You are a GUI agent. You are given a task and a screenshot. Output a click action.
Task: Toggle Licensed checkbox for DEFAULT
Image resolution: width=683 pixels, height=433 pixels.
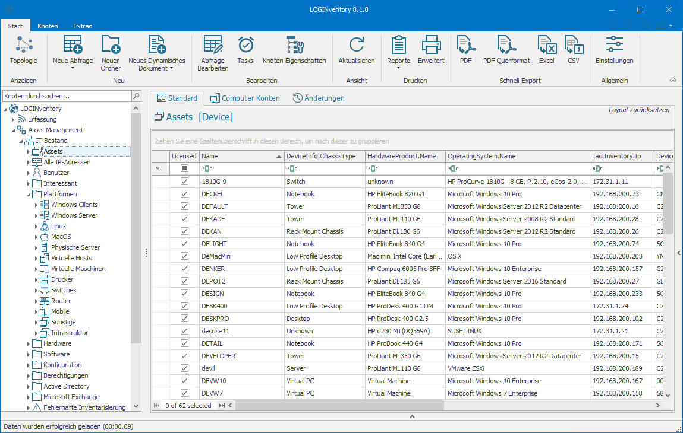coord(185,206)
